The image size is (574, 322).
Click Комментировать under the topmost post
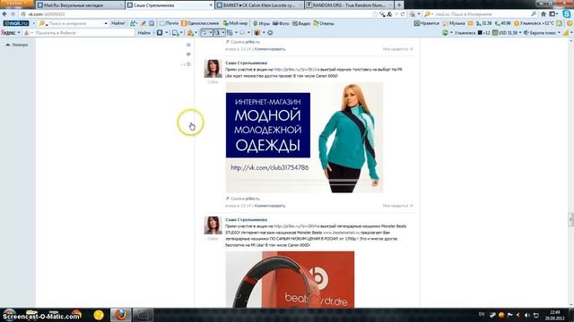pyautogui.click(x=270, y=49)
